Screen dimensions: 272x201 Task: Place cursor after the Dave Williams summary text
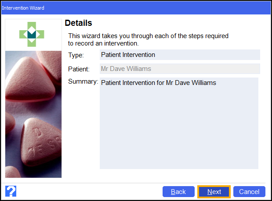(x=217, y=83)
